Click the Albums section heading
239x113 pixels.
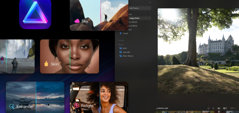121,44
